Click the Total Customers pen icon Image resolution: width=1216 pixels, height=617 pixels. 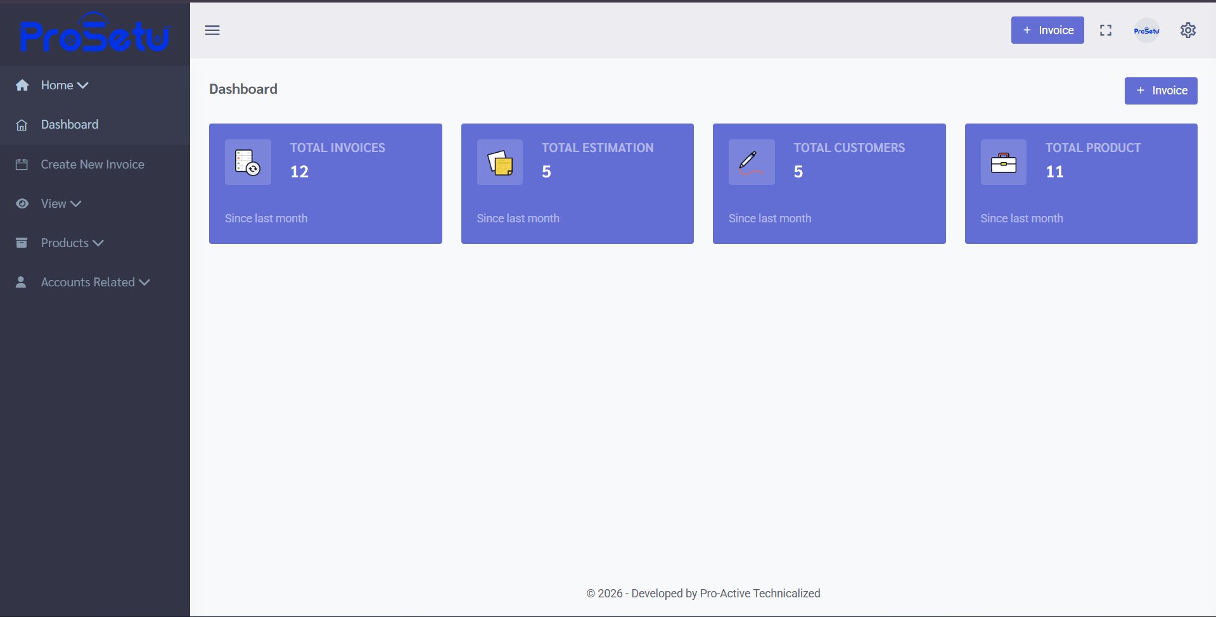(752, 162)
